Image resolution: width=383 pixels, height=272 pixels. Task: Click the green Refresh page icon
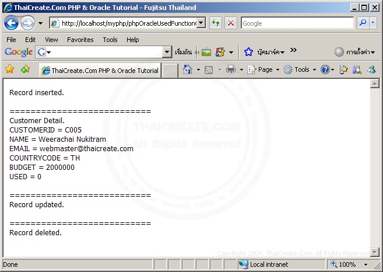point(216,23)
